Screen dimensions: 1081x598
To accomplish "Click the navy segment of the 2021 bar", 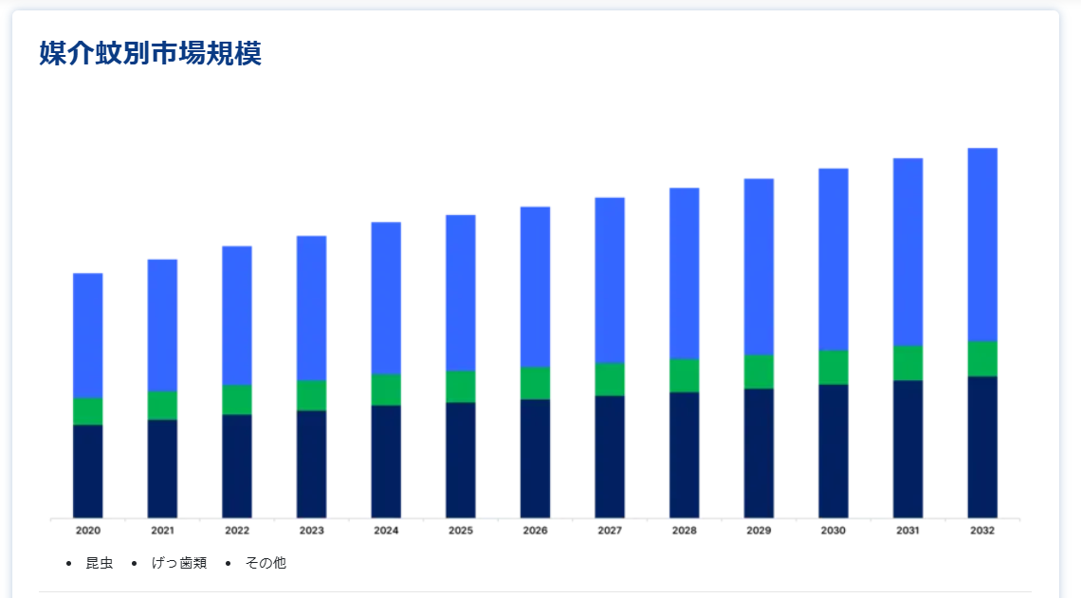I will (162, 468).
